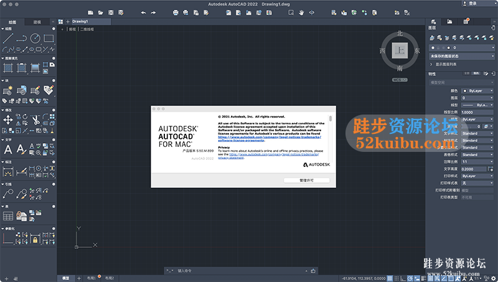498x282 pixels.
Task: Open the legal notices trademarks link
Action: pyautogui.click(x=270, y=139)
